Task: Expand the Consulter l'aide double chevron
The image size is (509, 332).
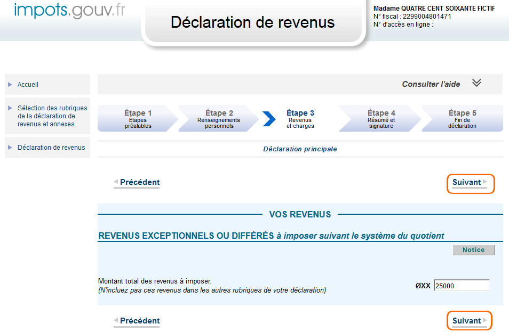Action: point(476,83)
